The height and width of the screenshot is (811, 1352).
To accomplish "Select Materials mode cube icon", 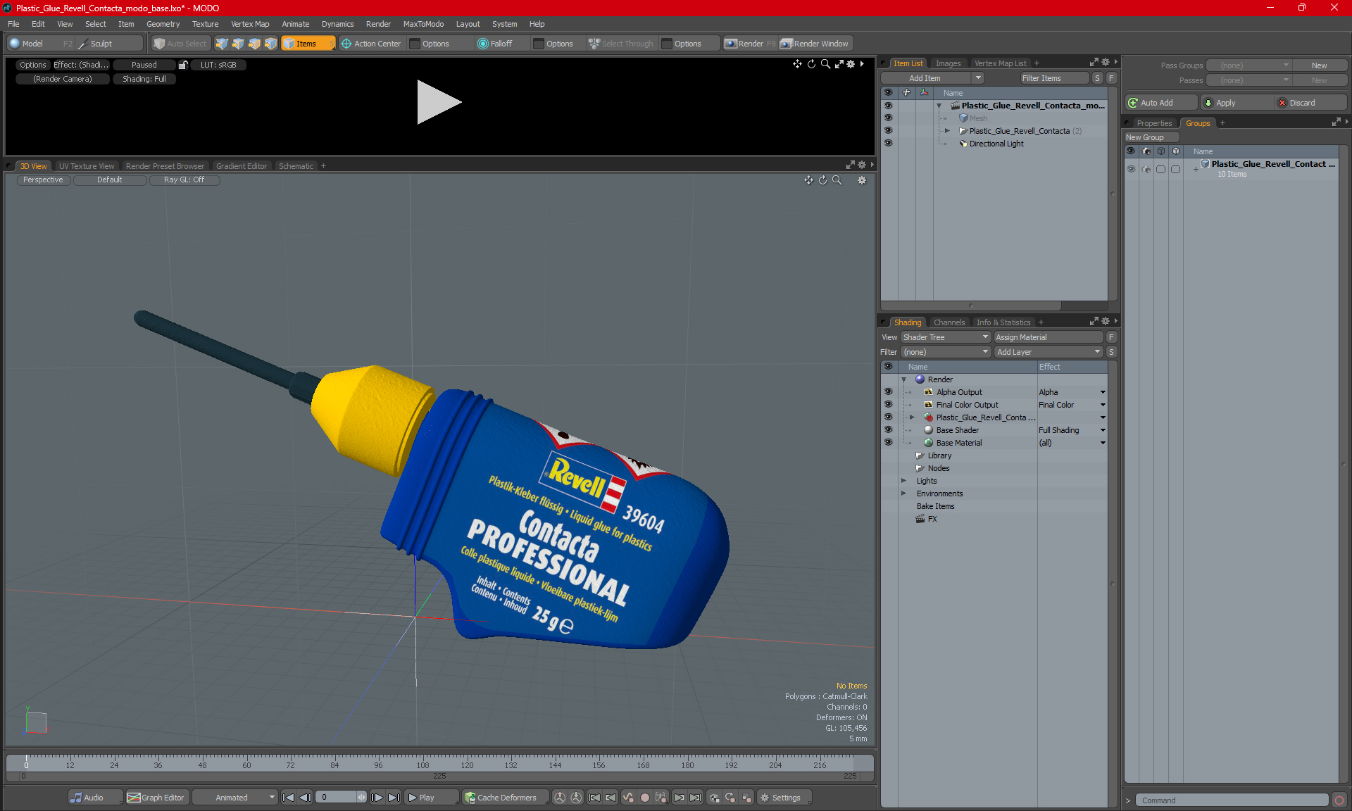I will (x=270, y=44).
